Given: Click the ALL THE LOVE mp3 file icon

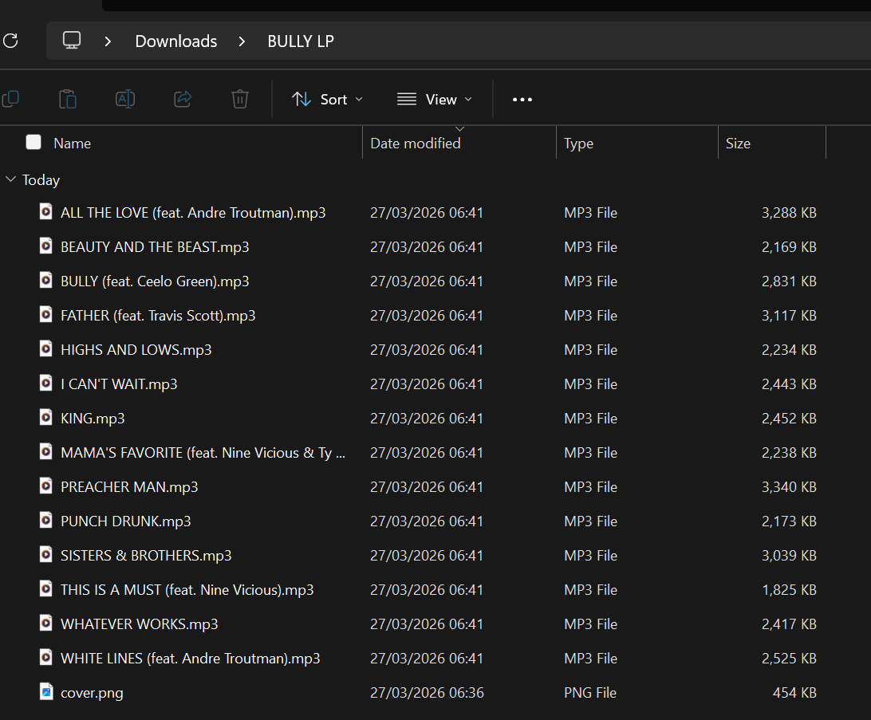Looking at the screenshot, I should click(x=46, y=211).
